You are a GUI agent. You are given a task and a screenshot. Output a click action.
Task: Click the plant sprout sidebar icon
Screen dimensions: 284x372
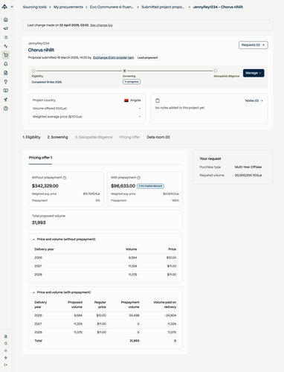(x=6, y=100)
